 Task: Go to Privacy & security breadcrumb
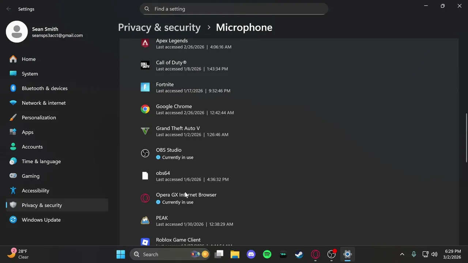click(x=159, y=27)
